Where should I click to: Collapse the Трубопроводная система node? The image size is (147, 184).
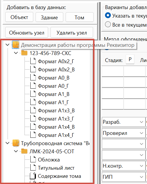pos(8,143)
